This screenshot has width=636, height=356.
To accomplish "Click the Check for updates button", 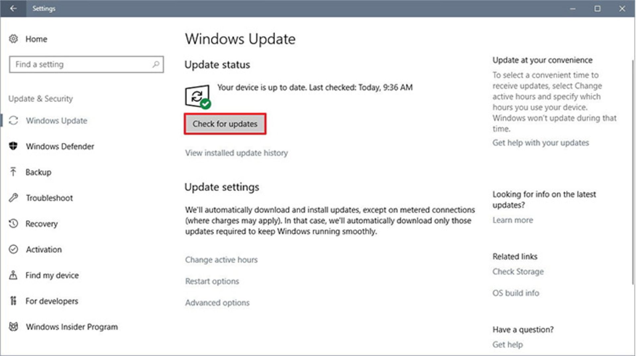I will tap(225, 124).
